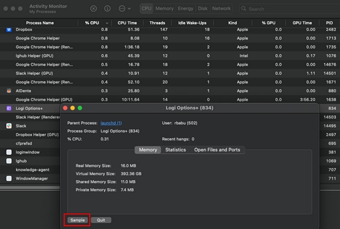Select the Logi Options+ process row
The image size is (340, 229).
click(x=30, y=108)
